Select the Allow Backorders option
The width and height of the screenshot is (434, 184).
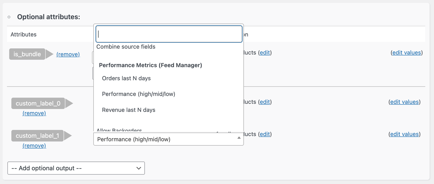119,130
